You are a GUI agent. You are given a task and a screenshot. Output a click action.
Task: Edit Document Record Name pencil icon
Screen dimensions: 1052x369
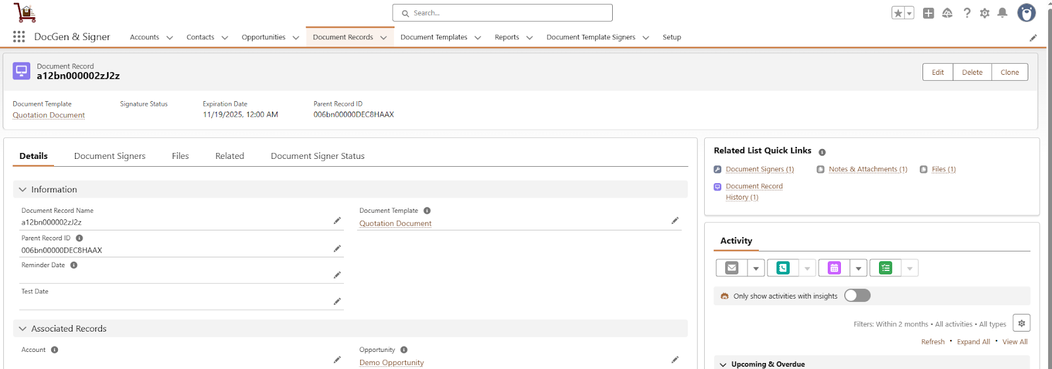click(337, 221)
